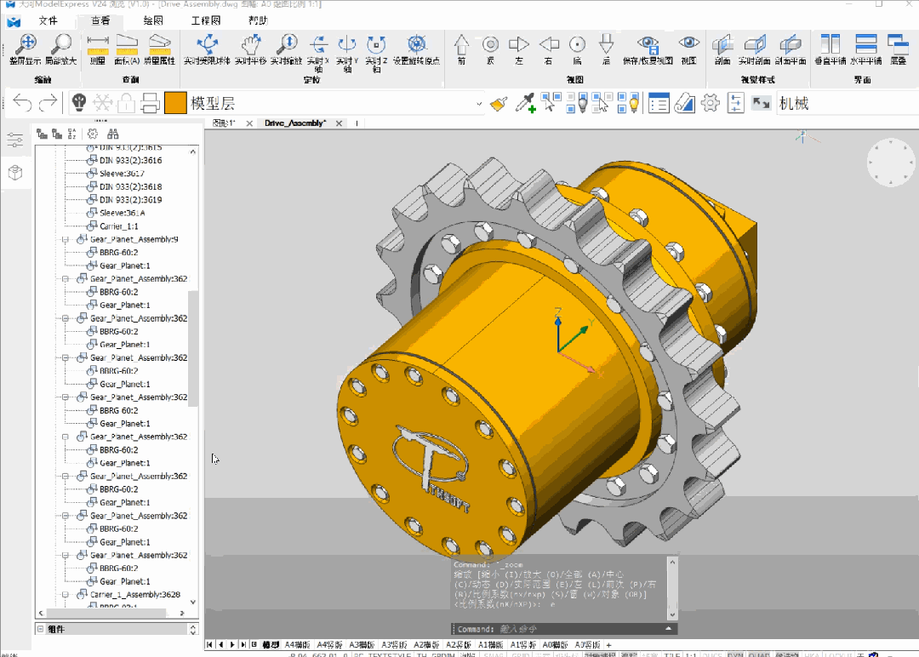
Task: Activate the 实时平移 hand pan tool
Action: click(x=251, y=44)
